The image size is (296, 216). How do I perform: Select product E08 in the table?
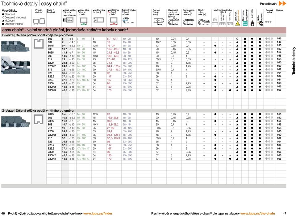50,56
